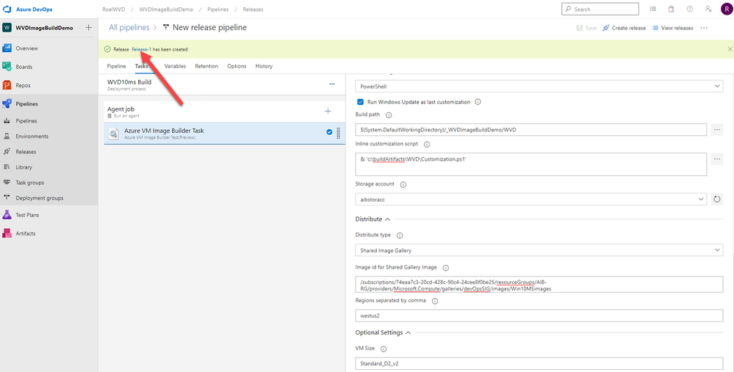Image resolution: width=734 pixels, height=372 pixels.
Task: Show info for VM Size
Action: pos(384,349)
